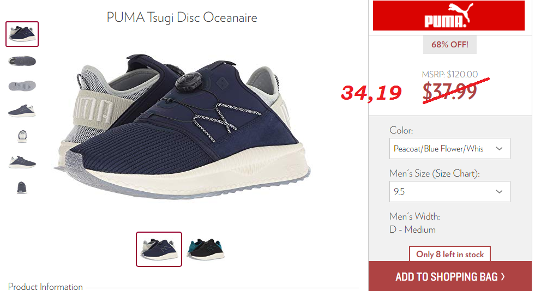Select the left-facing angled shoe thumbnail

click(22, 162)
